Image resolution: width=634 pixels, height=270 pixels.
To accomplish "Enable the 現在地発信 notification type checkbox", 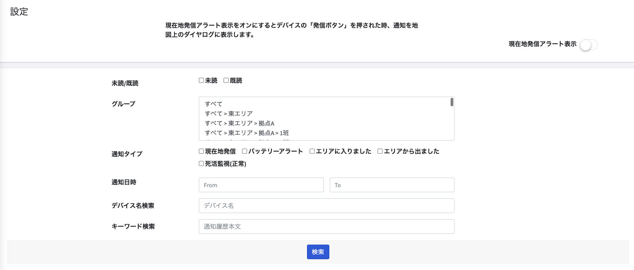I will [201, 151].
